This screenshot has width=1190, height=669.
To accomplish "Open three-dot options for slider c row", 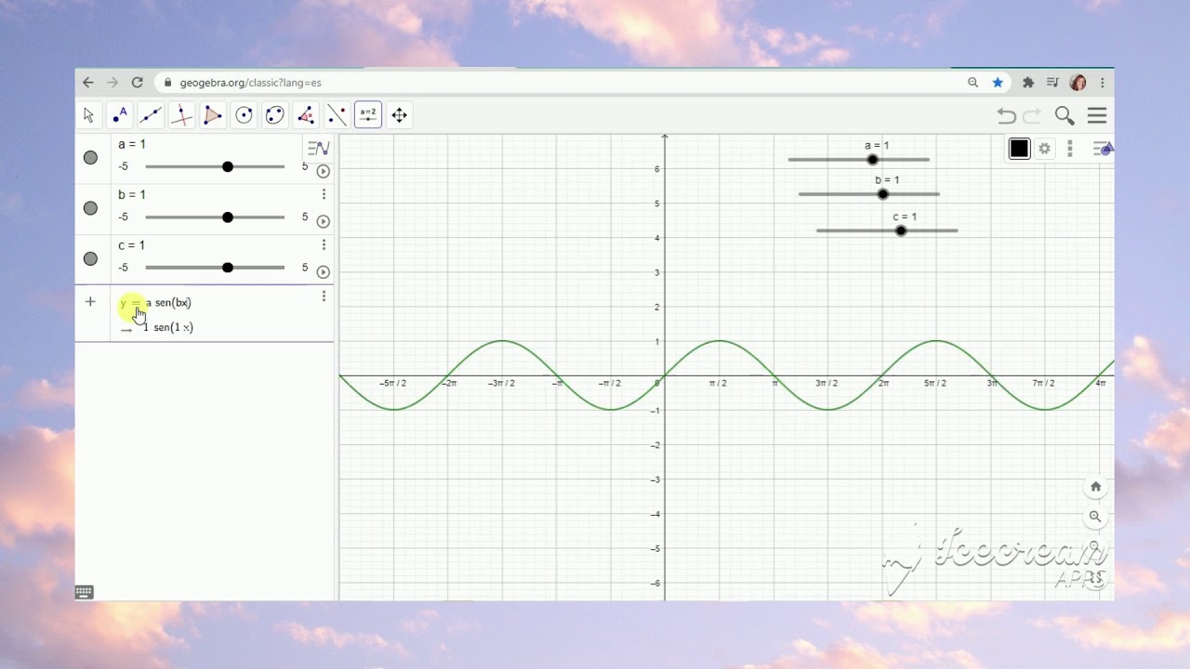I will pyautogui.click(x=324, y=244).
